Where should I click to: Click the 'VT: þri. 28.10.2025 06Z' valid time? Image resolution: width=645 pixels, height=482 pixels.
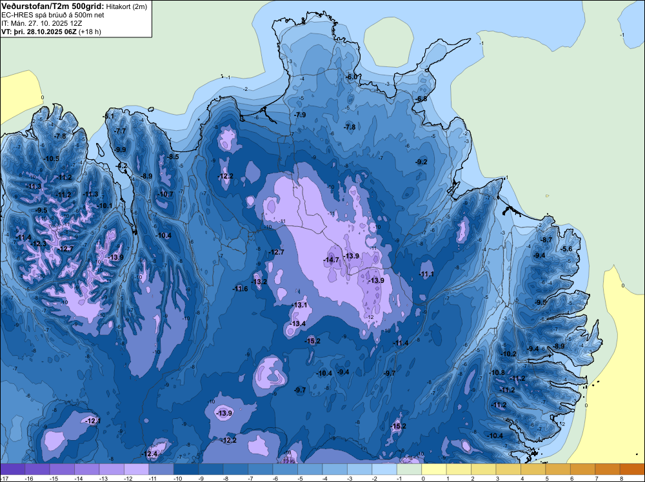coord(39,32)
